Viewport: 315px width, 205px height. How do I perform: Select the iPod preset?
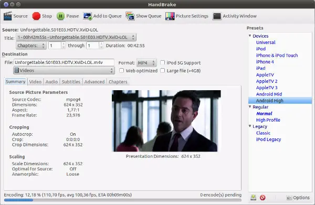(x=261, y=49)
